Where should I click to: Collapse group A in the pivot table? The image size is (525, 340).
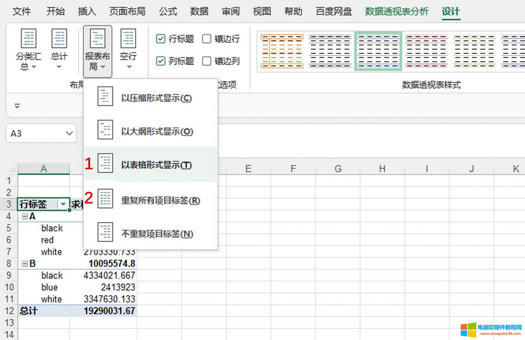coord(25,216)
